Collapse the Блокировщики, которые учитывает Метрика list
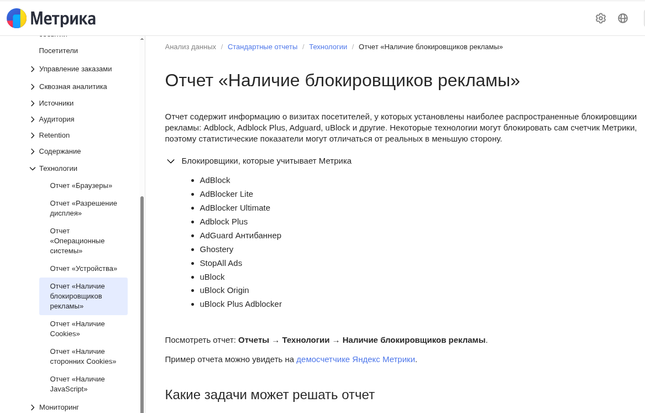Viewport: 645px width, 413px height. (170, 161)
